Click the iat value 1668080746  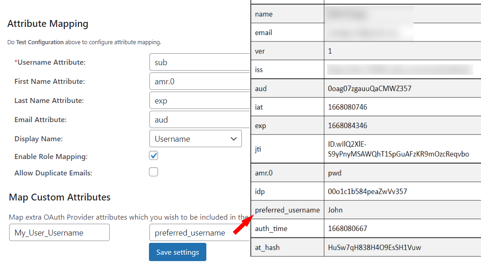pyautogui.click(x=347, y=107)
